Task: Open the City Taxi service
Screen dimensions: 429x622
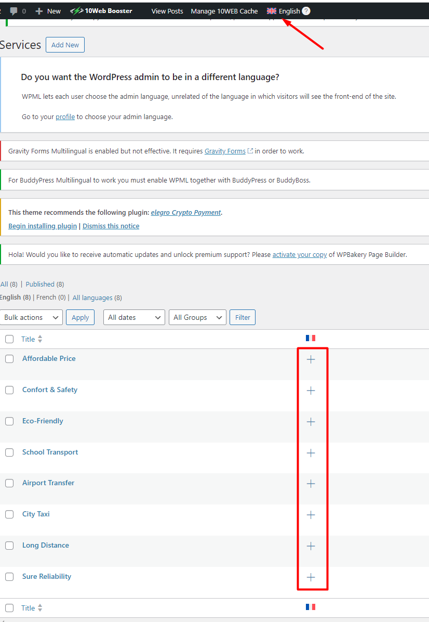Action: tap(36, 514)
